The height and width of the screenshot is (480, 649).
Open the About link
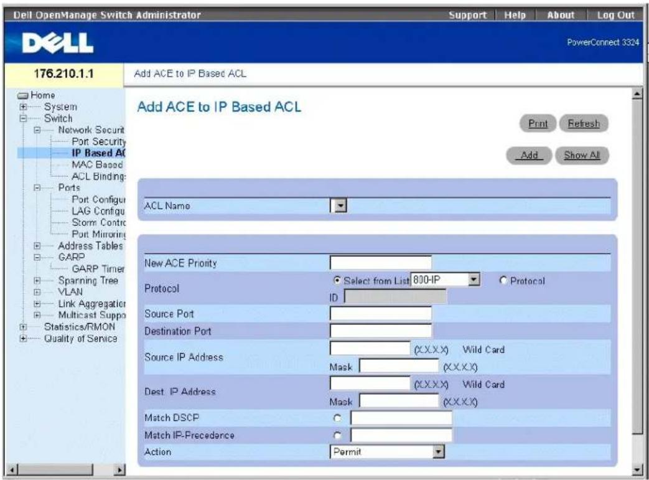[561, 16]
